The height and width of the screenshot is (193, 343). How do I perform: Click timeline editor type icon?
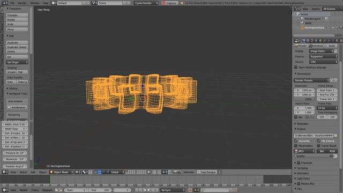(5, 190)
